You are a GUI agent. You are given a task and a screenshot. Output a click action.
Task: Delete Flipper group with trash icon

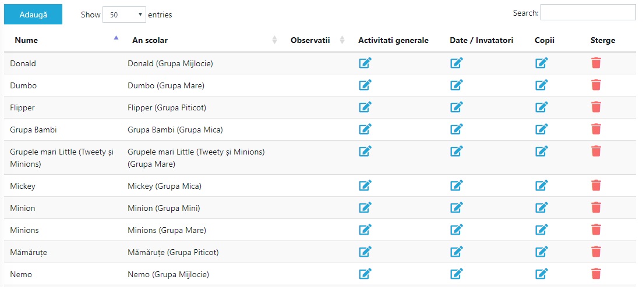click(596, 107)
